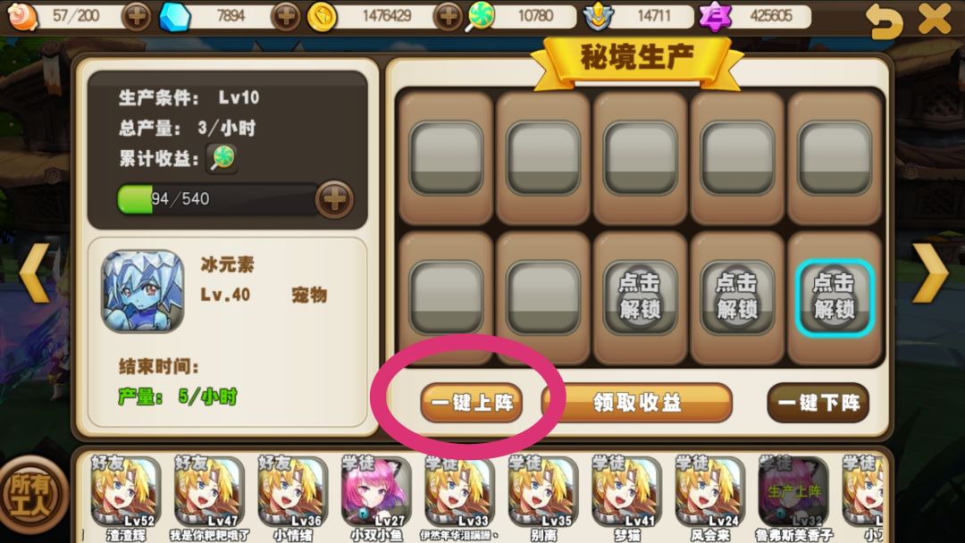Click the 一键下阵 button
The image size is (965, 543).
pyautogui.click(x=818, y=403)
